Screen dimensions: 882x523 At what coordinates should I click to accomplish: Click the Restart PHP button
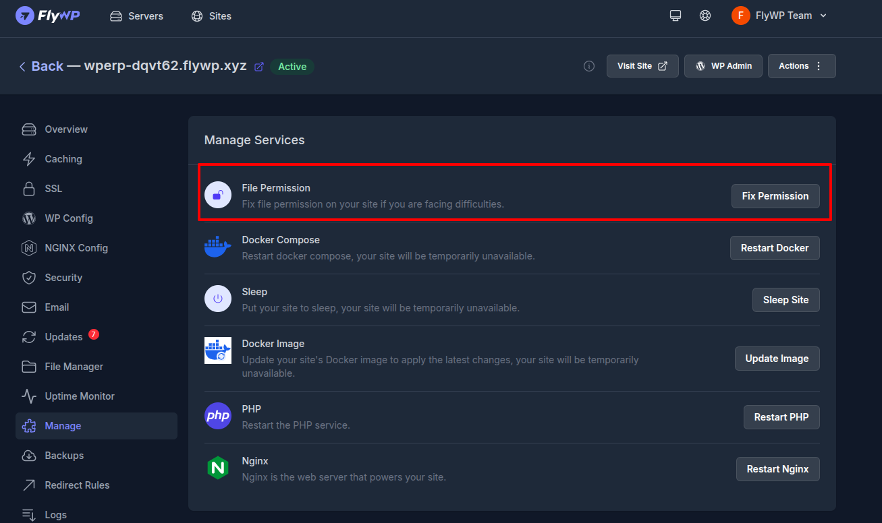[781, 417]
